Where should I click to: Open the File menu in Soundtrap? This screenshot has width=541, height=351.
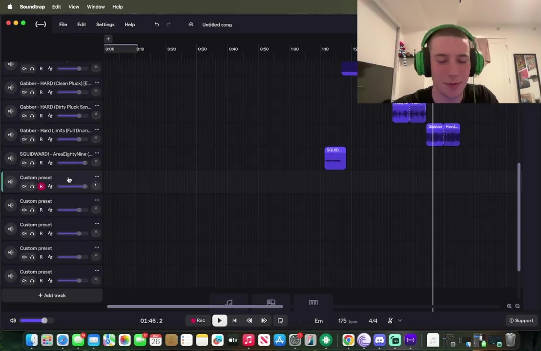click(x=63, y=24)
